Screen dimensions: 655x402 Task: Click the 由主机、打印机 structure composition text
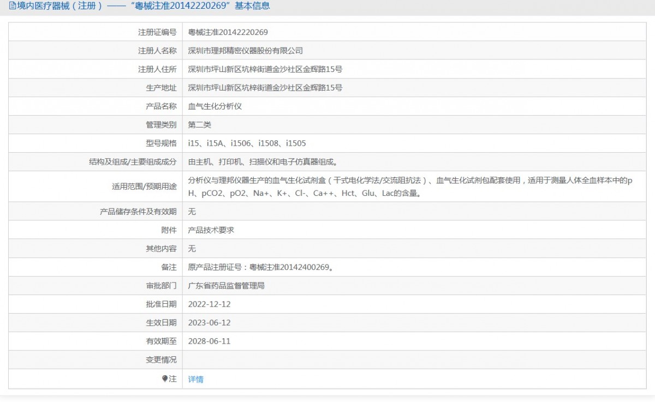point(263,162)
